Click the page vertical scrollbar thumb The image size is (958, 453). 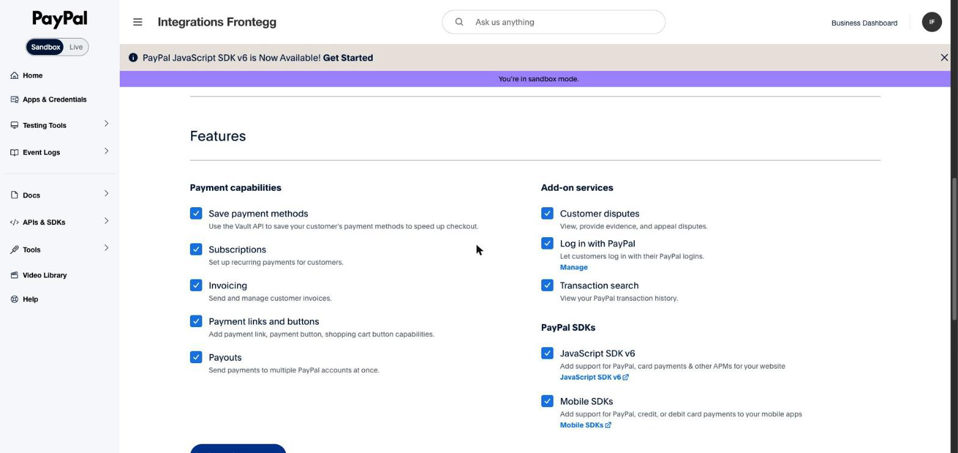[954, 249]
